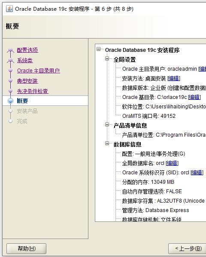Edit the Oracle 主目录用户 oracleadmin entry
The height and width of the screenshot is (257, 206).
[x=202, y=69]
